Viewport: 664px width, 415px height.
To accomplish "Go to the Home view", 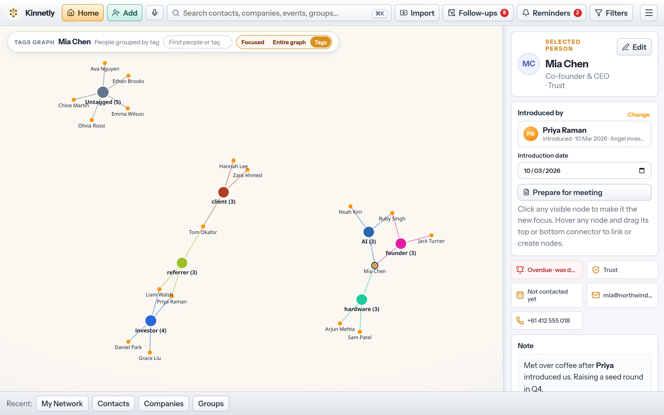I will 83,13.
